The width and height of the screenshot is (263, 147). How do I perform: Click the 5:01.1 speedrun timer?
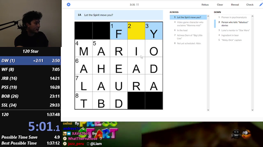pos(44,127)
